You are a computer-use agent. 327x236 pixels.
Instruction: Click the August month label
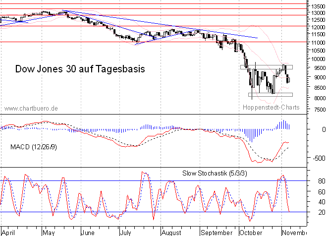pos(171,233)
